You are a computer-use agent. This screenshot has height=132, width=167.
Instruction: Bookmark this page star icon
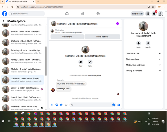coord(153,7)
